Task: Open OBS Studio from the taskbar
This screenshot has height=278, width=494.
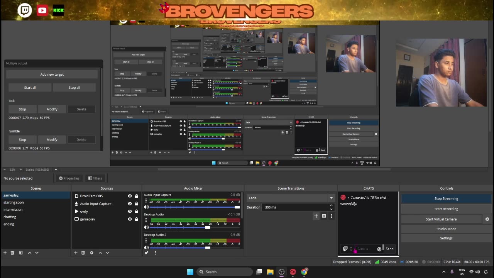Action: pos(282,272)
